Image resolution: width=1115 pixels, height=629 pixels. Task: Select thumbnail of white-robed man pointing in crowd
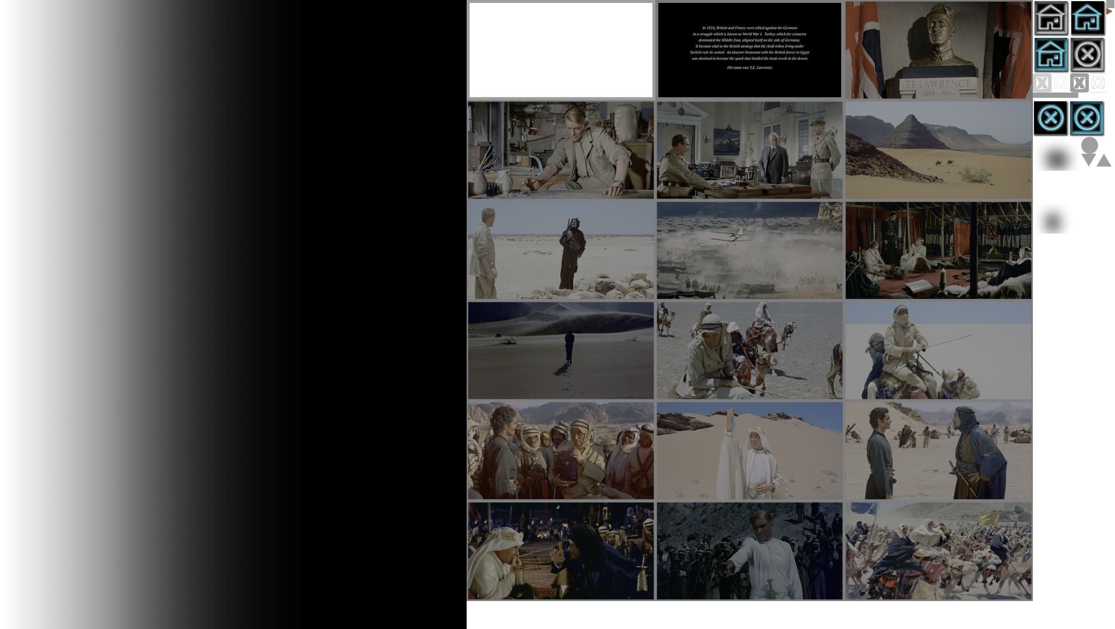[750, 551]
